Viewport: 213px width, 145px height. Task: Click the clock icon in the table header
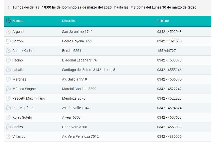8,21
